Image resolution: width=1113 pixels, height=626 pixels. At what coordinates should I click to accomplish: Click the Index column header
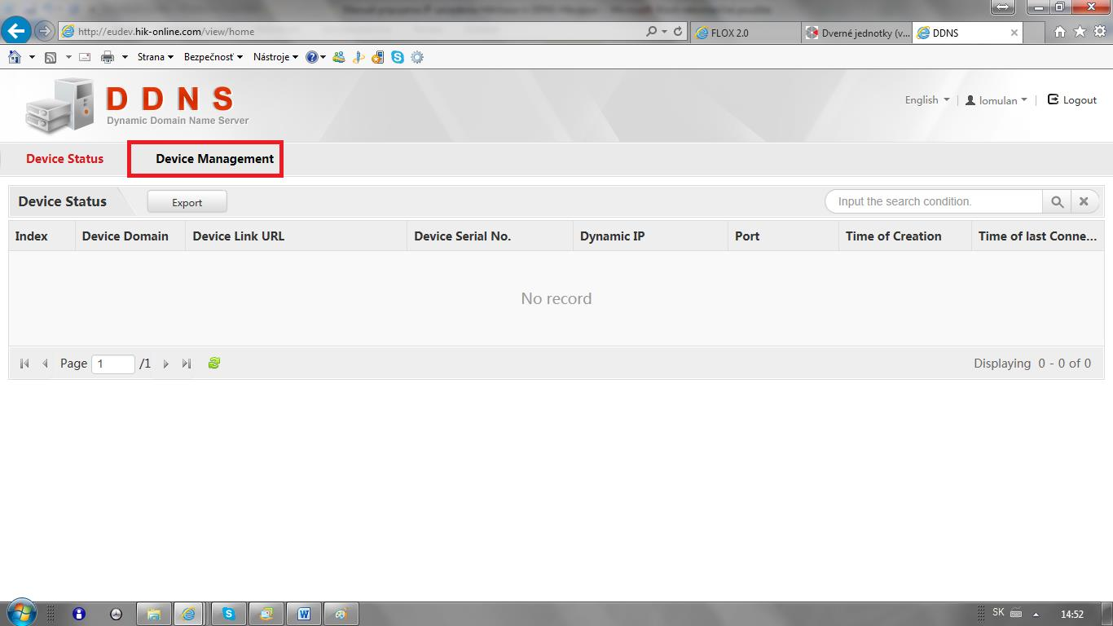(x=42, y=236)
